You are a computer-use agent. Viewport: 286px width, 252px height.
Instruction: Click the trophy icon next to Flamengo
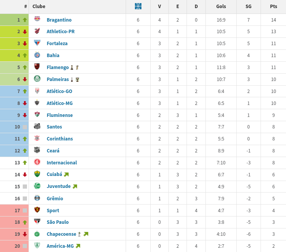coord(77,68)
